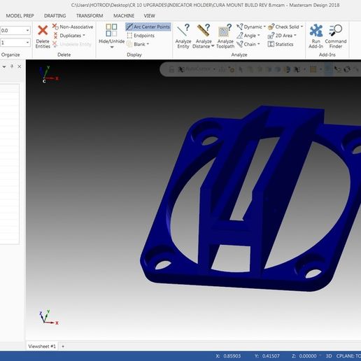Switch to the MACHINE ribbon tab
The image size is (361, 361).
coord(124,15)
